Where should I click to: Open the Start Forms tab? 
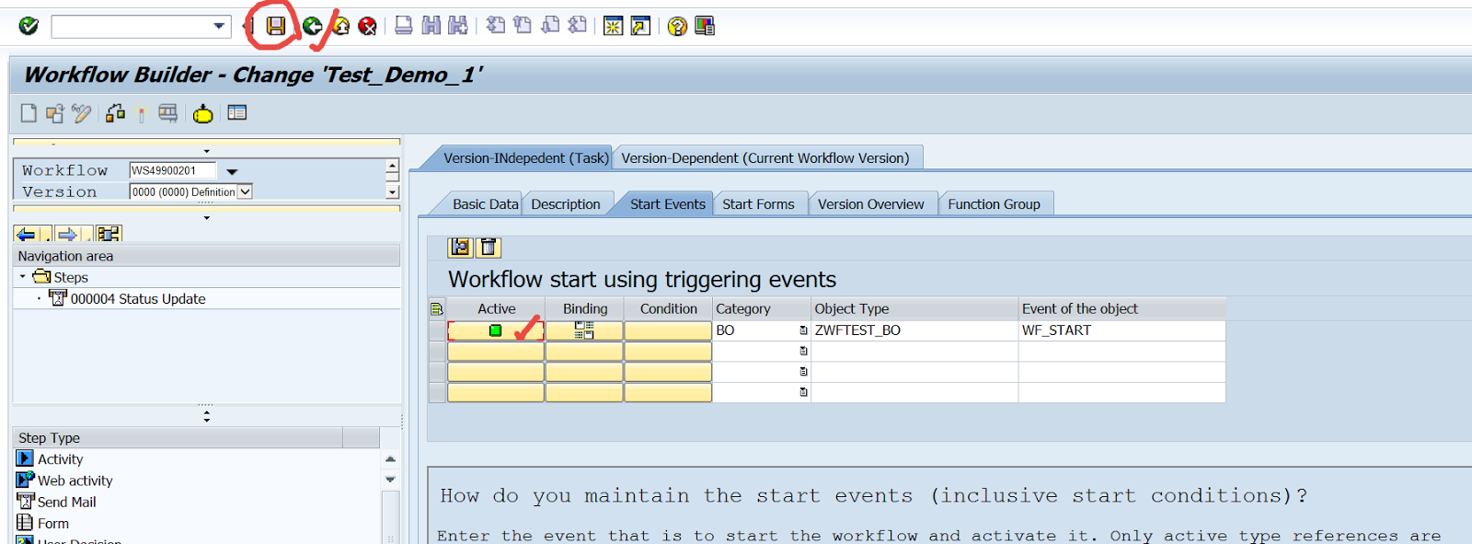point(758,204)
